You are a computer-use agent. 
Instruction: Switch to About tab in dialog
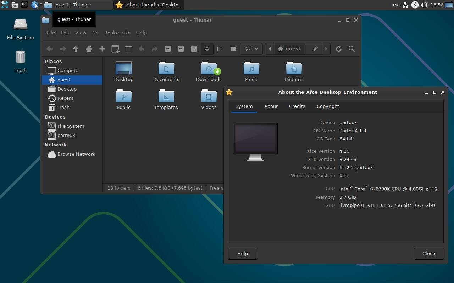(271, 106)
